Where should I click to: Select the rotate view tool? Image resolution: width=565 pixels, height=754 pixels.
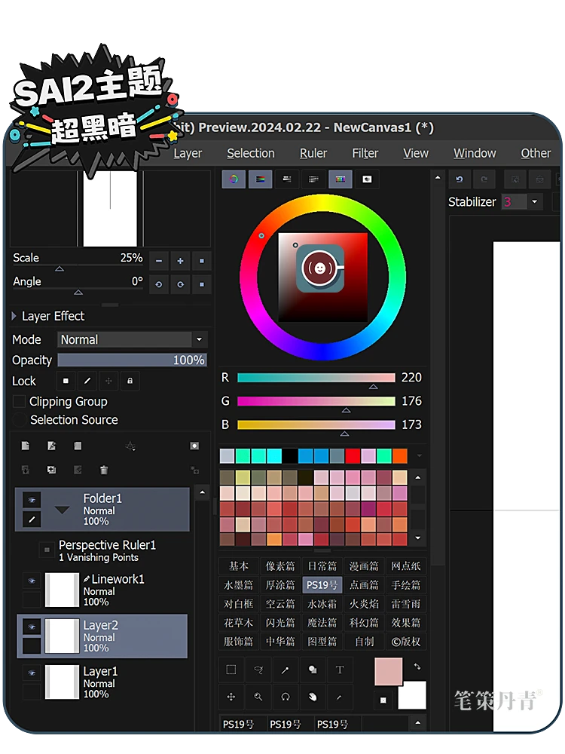tap(286, 696)
